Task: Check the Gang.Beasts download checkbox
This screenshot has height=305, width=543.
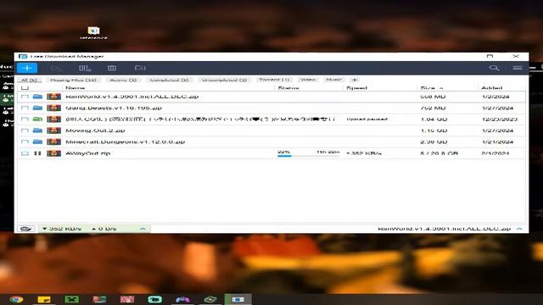Action: coord(25,108)
